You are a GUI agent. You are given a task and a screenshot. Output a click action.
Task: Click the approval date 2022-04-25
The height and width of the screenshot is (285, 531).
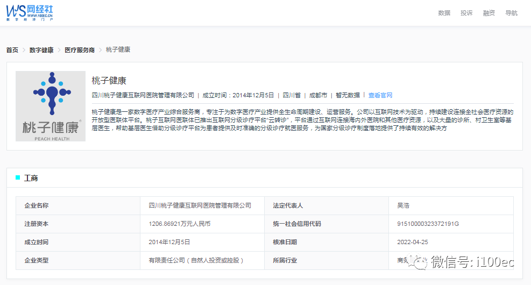pos(412,242)
